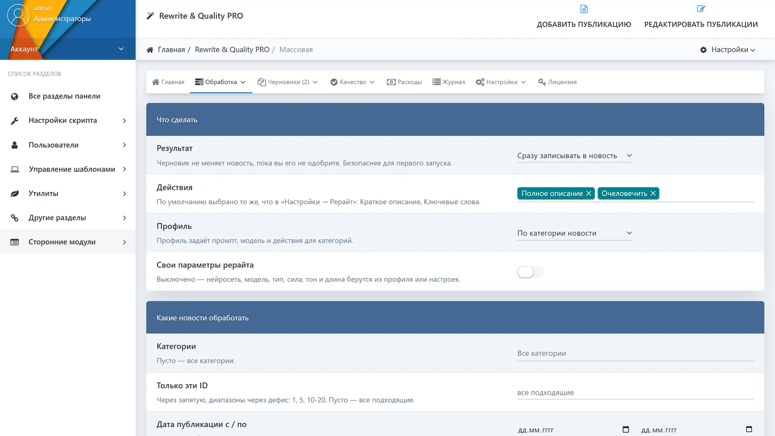The image size is (775, 436).
Task: Open the Профиль dropdown По категории новости
Action: pos(574,233)
